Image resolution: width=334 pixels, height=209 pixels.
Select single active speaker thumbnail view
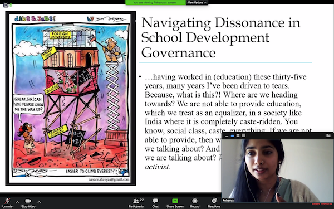[232, 135]
